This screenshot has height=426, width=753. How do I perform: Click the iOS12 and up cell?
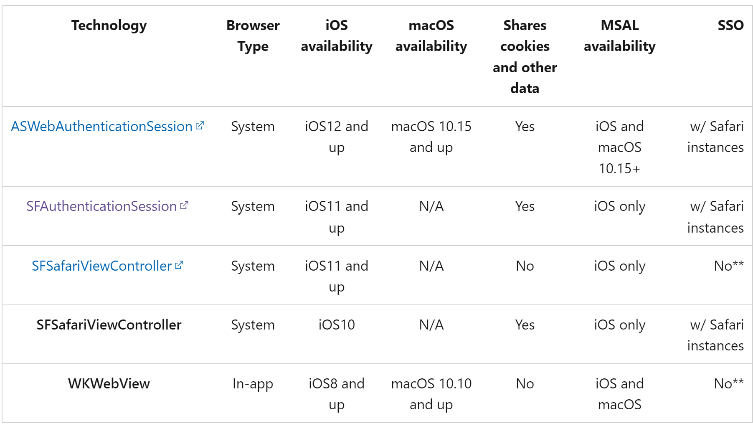(x=337, y=137)
